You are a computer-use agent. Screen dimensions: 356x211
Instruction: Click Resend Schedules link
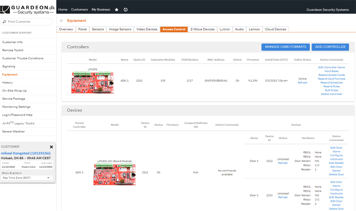click(331, 83)
